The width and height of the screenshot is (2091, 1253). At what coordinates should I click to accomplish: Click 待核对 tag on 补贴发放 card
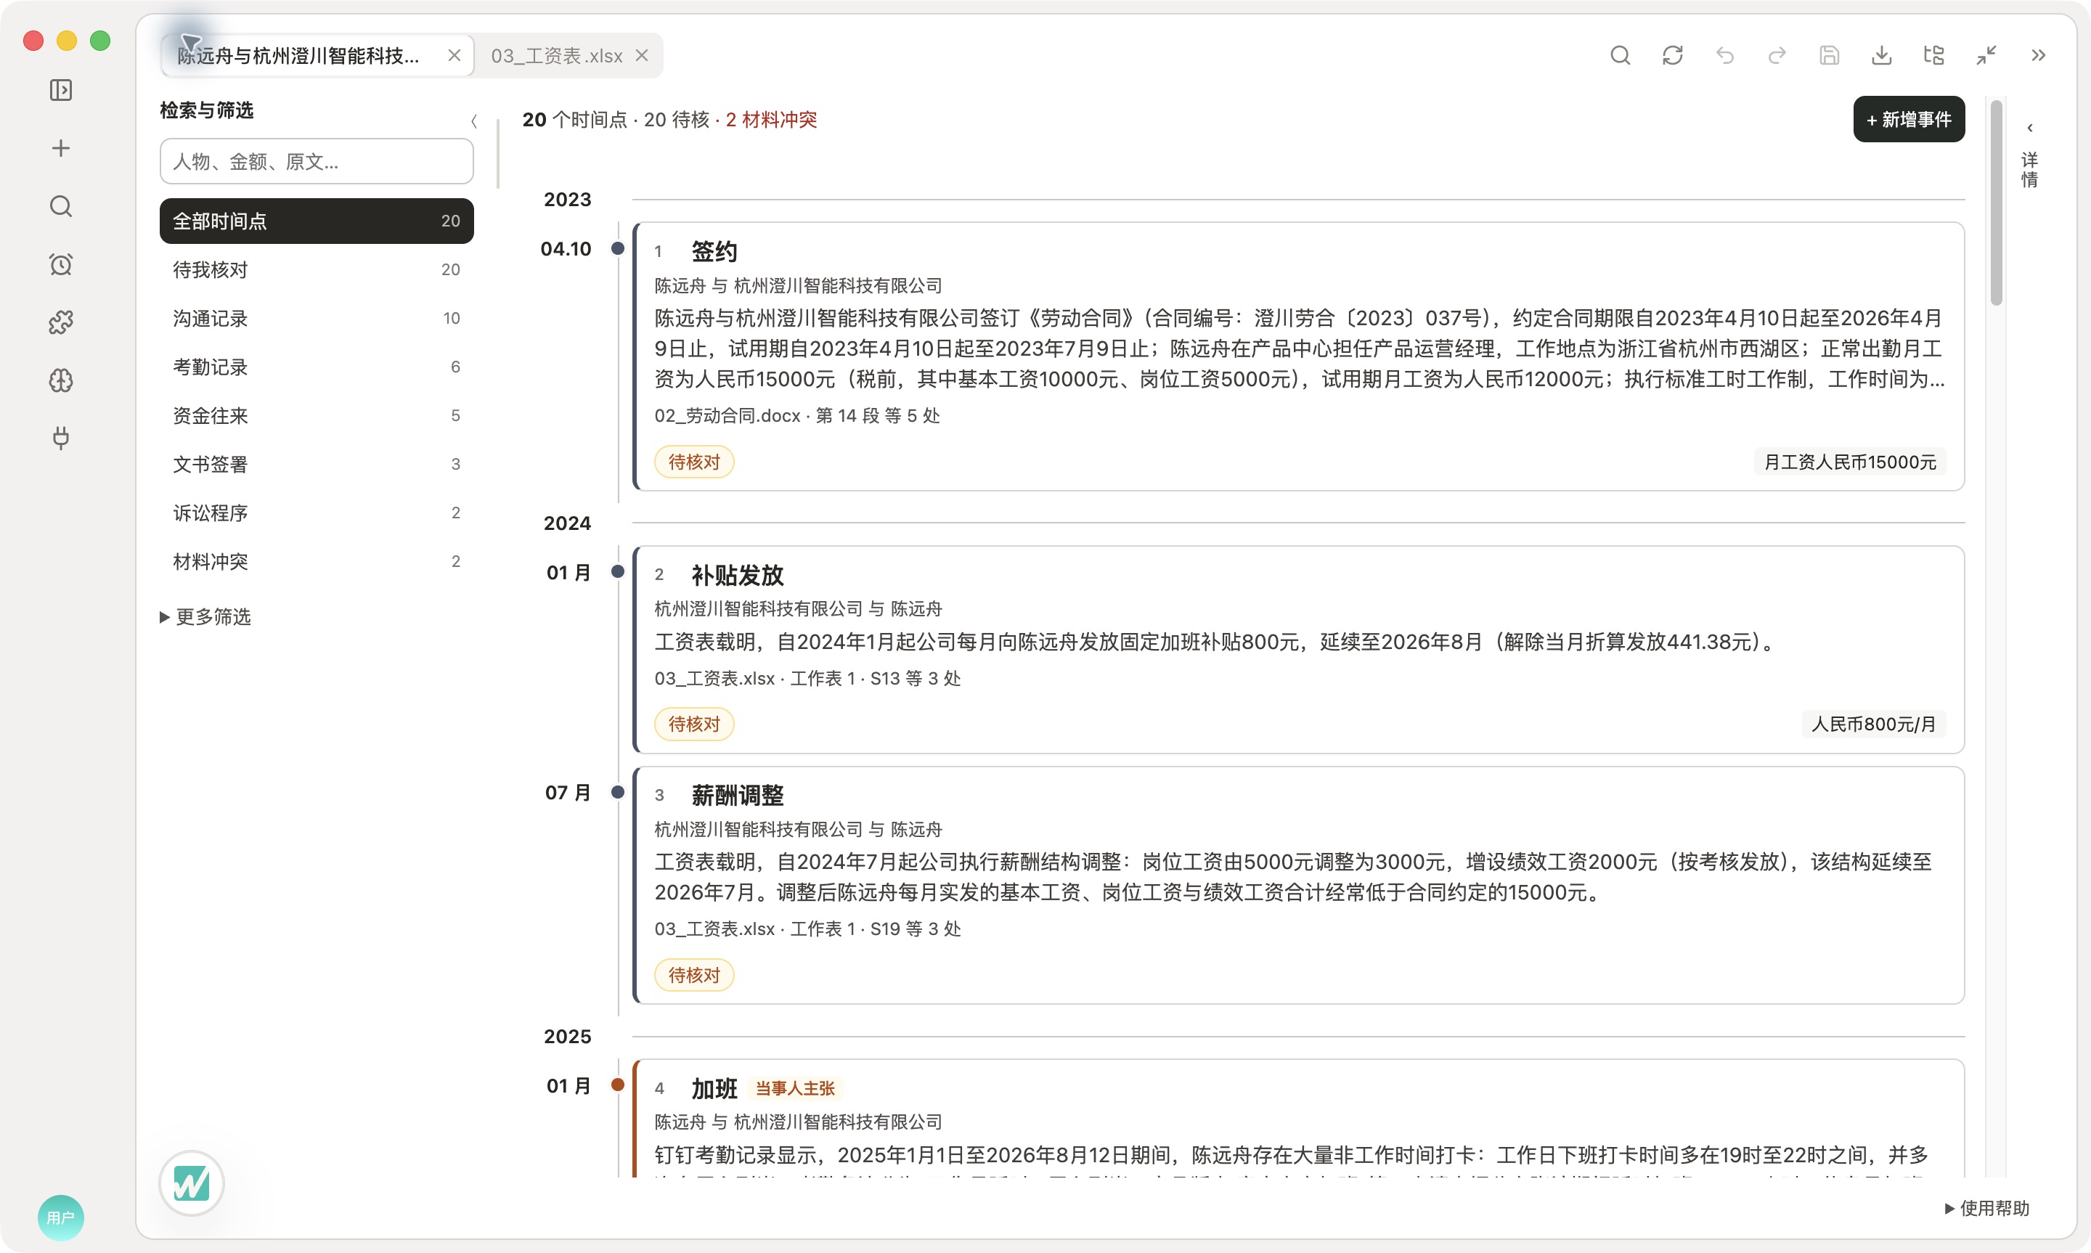(694, 725)
